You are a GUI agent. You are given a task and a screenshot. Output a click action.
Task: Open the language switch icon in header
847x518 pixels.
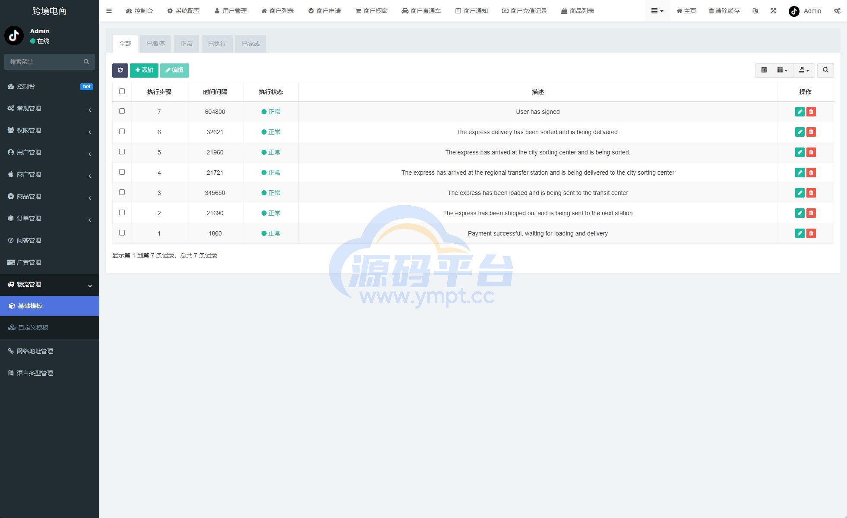click(755, 11)
